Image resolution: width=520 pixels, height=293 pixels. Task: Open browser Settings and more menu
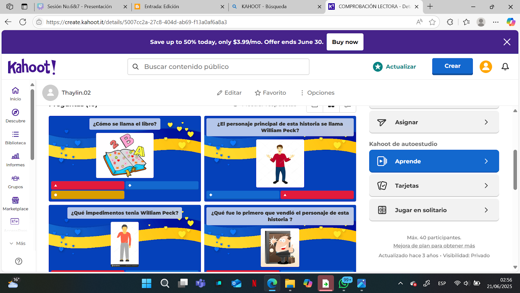coord(496,22)
